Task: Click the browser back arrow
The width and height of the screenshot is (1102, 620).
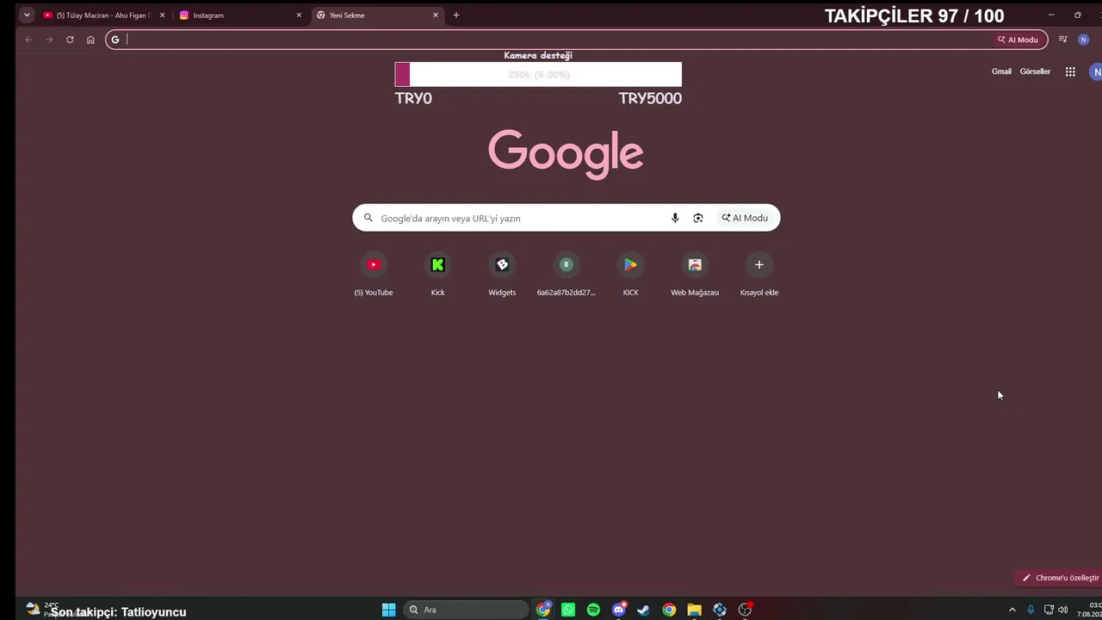Action: point(28,40)
